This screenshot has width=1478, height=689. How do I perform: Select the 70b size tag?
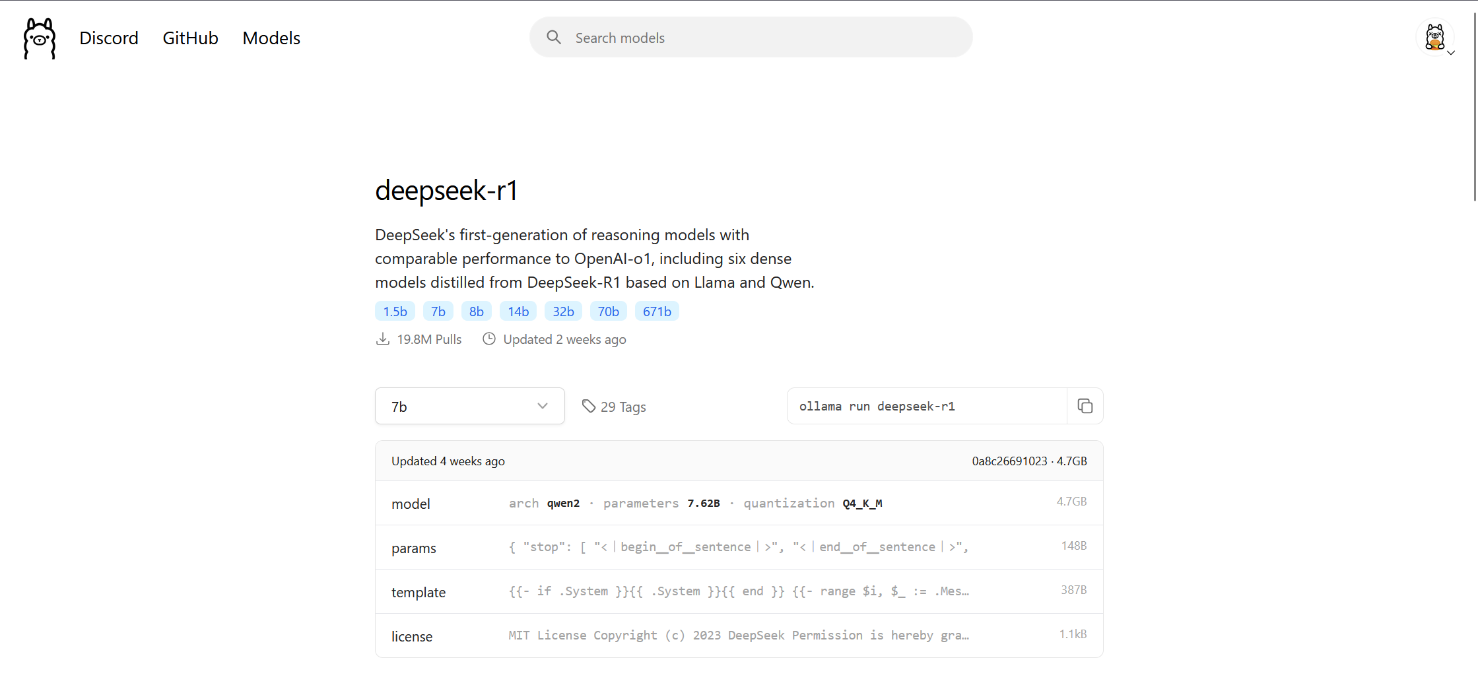609,312
